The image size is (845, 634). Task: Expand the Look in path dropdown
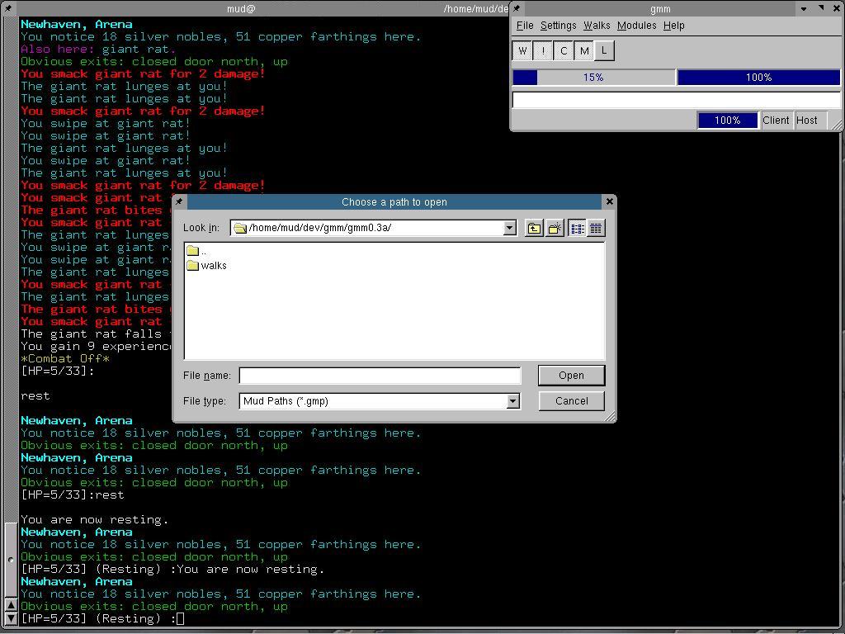(509, 228)
